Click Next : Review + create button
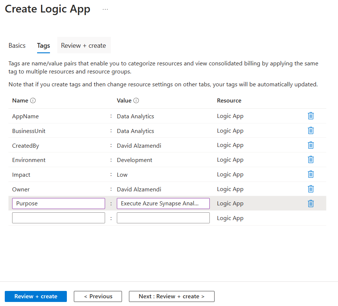The height and width of the screenshot is (306, 338). click(172, 296)
